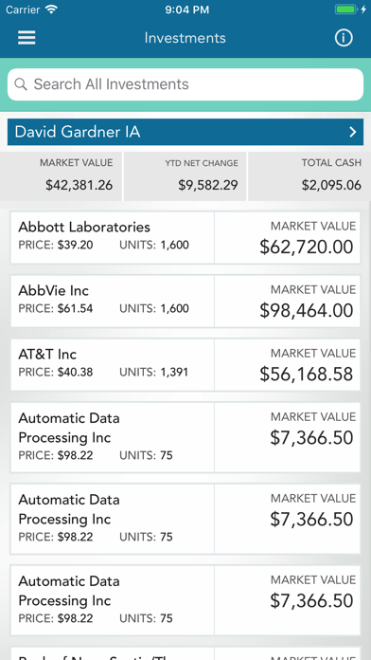Image resolution: width=371 pixels, height=660 pixels.
Task: Expand David Gardner IA chevron arrow
Action: (x=353, y=132)
